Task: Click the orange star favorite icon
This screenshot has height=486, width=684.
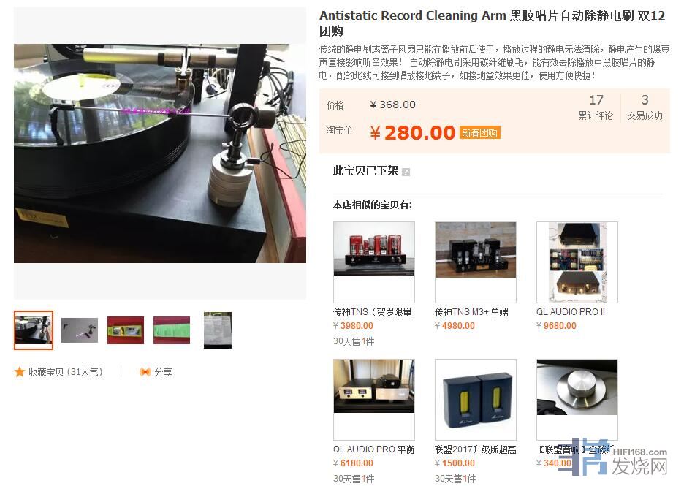Action: point(19,372)
